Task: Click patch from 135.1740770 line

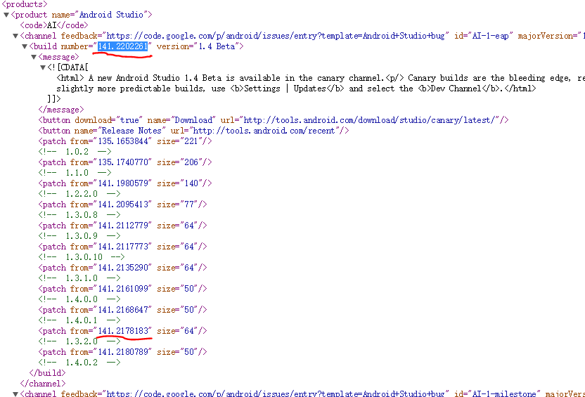Action: click(125, 162)
